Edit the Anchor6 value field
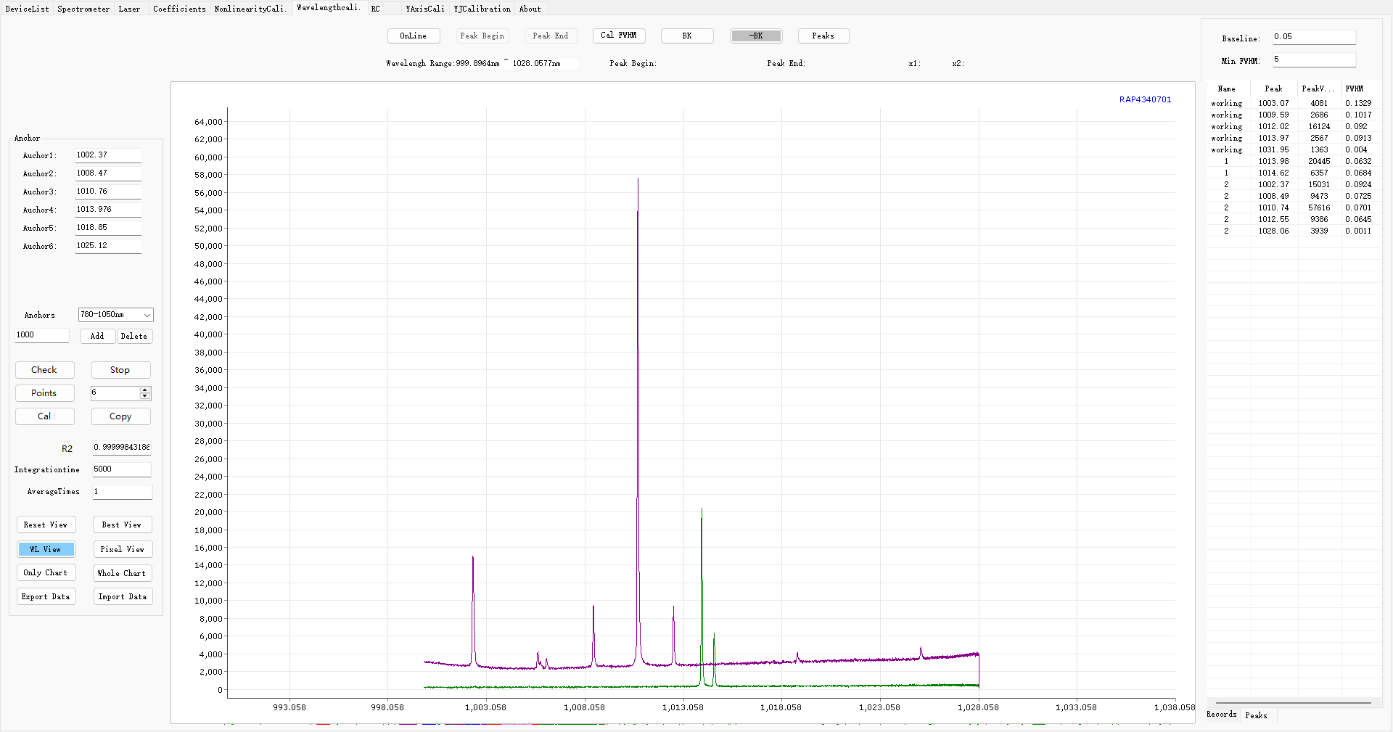 tap(108, 246)
